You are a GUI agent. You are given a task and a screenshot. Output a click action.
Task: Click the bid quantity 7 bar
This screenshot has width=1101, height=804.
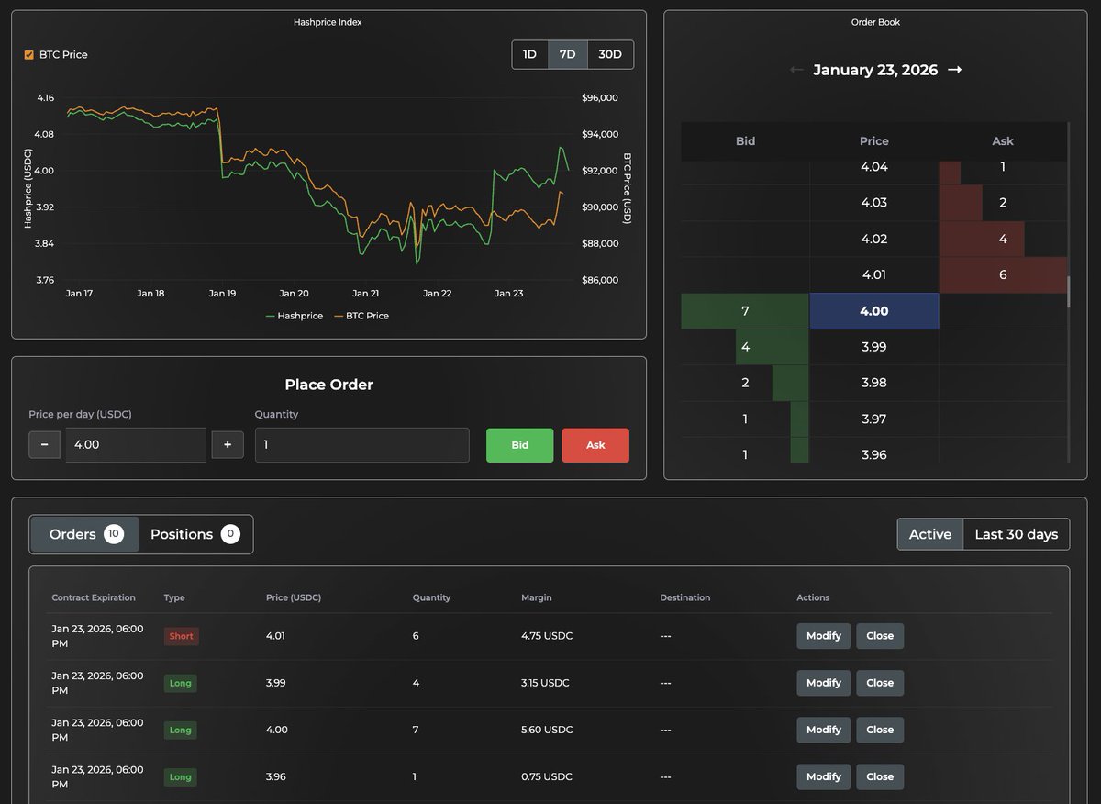click(x=745, y=311)
